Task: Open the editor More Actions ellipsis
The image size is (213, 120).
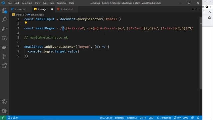Action: (198, 9)
